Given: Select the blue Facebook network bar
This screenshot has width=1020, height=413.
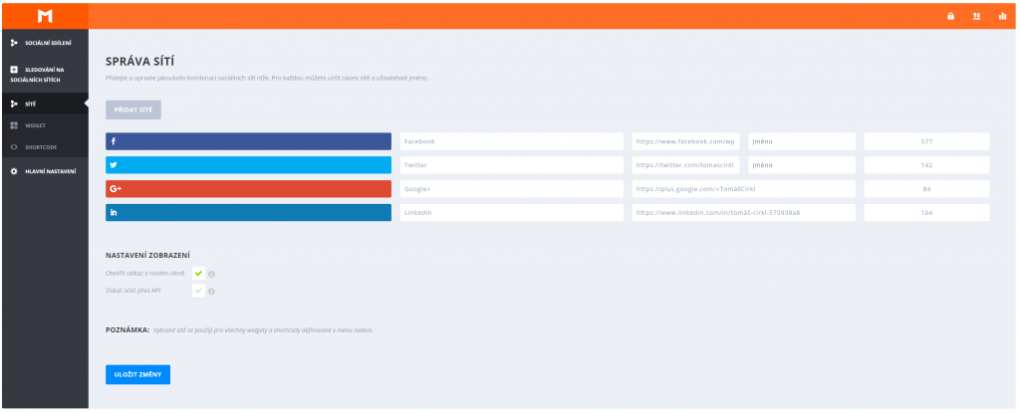Looking at the screenshot, I should (248, 141).
